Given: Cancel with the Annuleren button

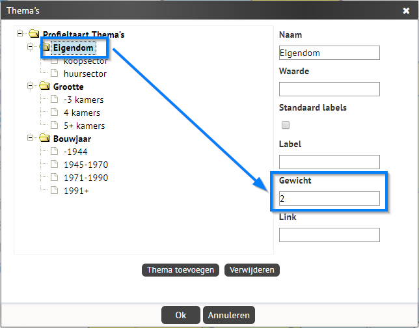Looking at the screenshot, I should coord(229,315).
